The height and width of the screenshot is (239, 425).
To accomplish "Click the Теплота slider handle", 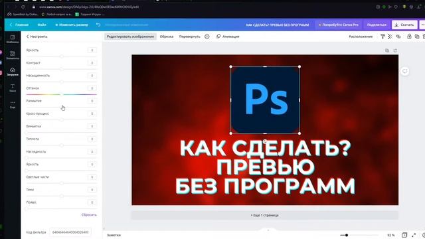I will 62,145.
